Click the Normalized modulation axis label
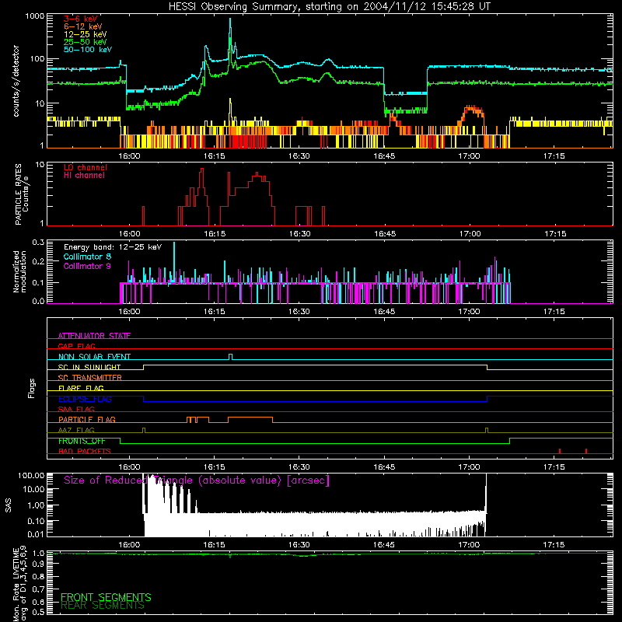Image resolution: width=622 pixels, height=622 pixels. (x=19, y=271)
